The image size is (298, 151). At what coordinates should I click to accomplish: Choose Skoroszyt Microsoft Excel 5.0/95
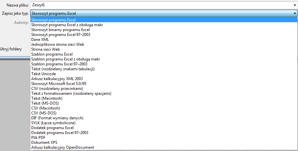(x=164, y=84)
